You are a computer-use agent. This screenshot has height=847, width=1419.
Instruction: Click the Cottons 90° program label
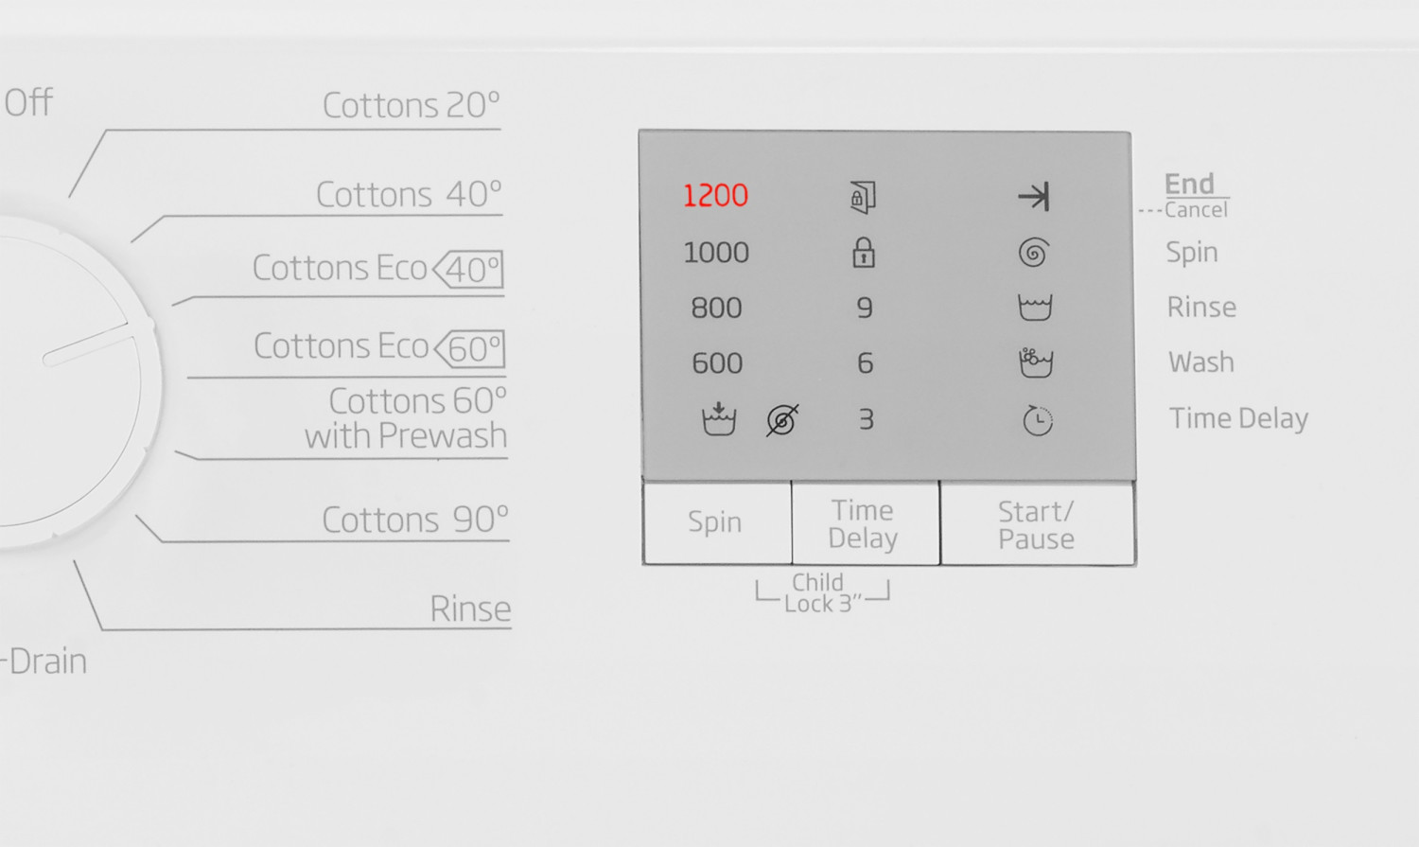coord(415,520)
